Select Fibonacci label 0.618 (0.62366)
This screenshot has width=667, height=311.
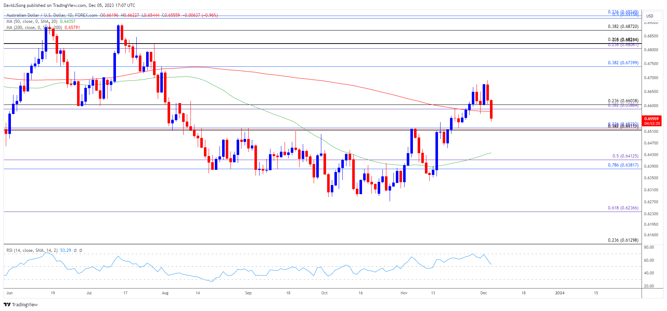coord(623,208)
